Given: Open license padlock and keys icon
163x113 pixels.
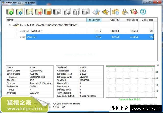Looking at the screenshot, I should [125, 12].
